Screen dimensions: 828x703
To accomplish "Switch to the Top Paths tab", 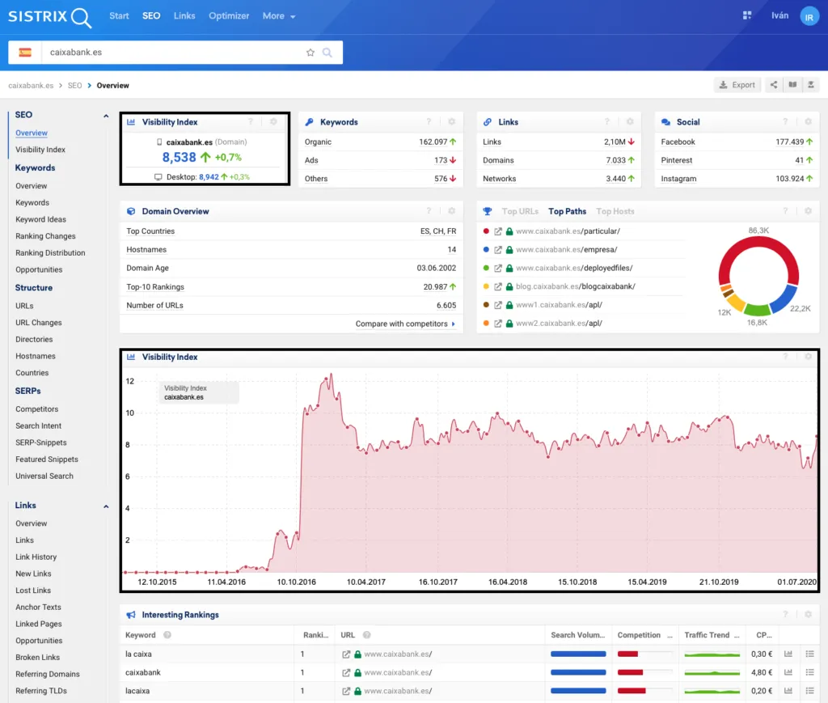I will coord(567,211).
